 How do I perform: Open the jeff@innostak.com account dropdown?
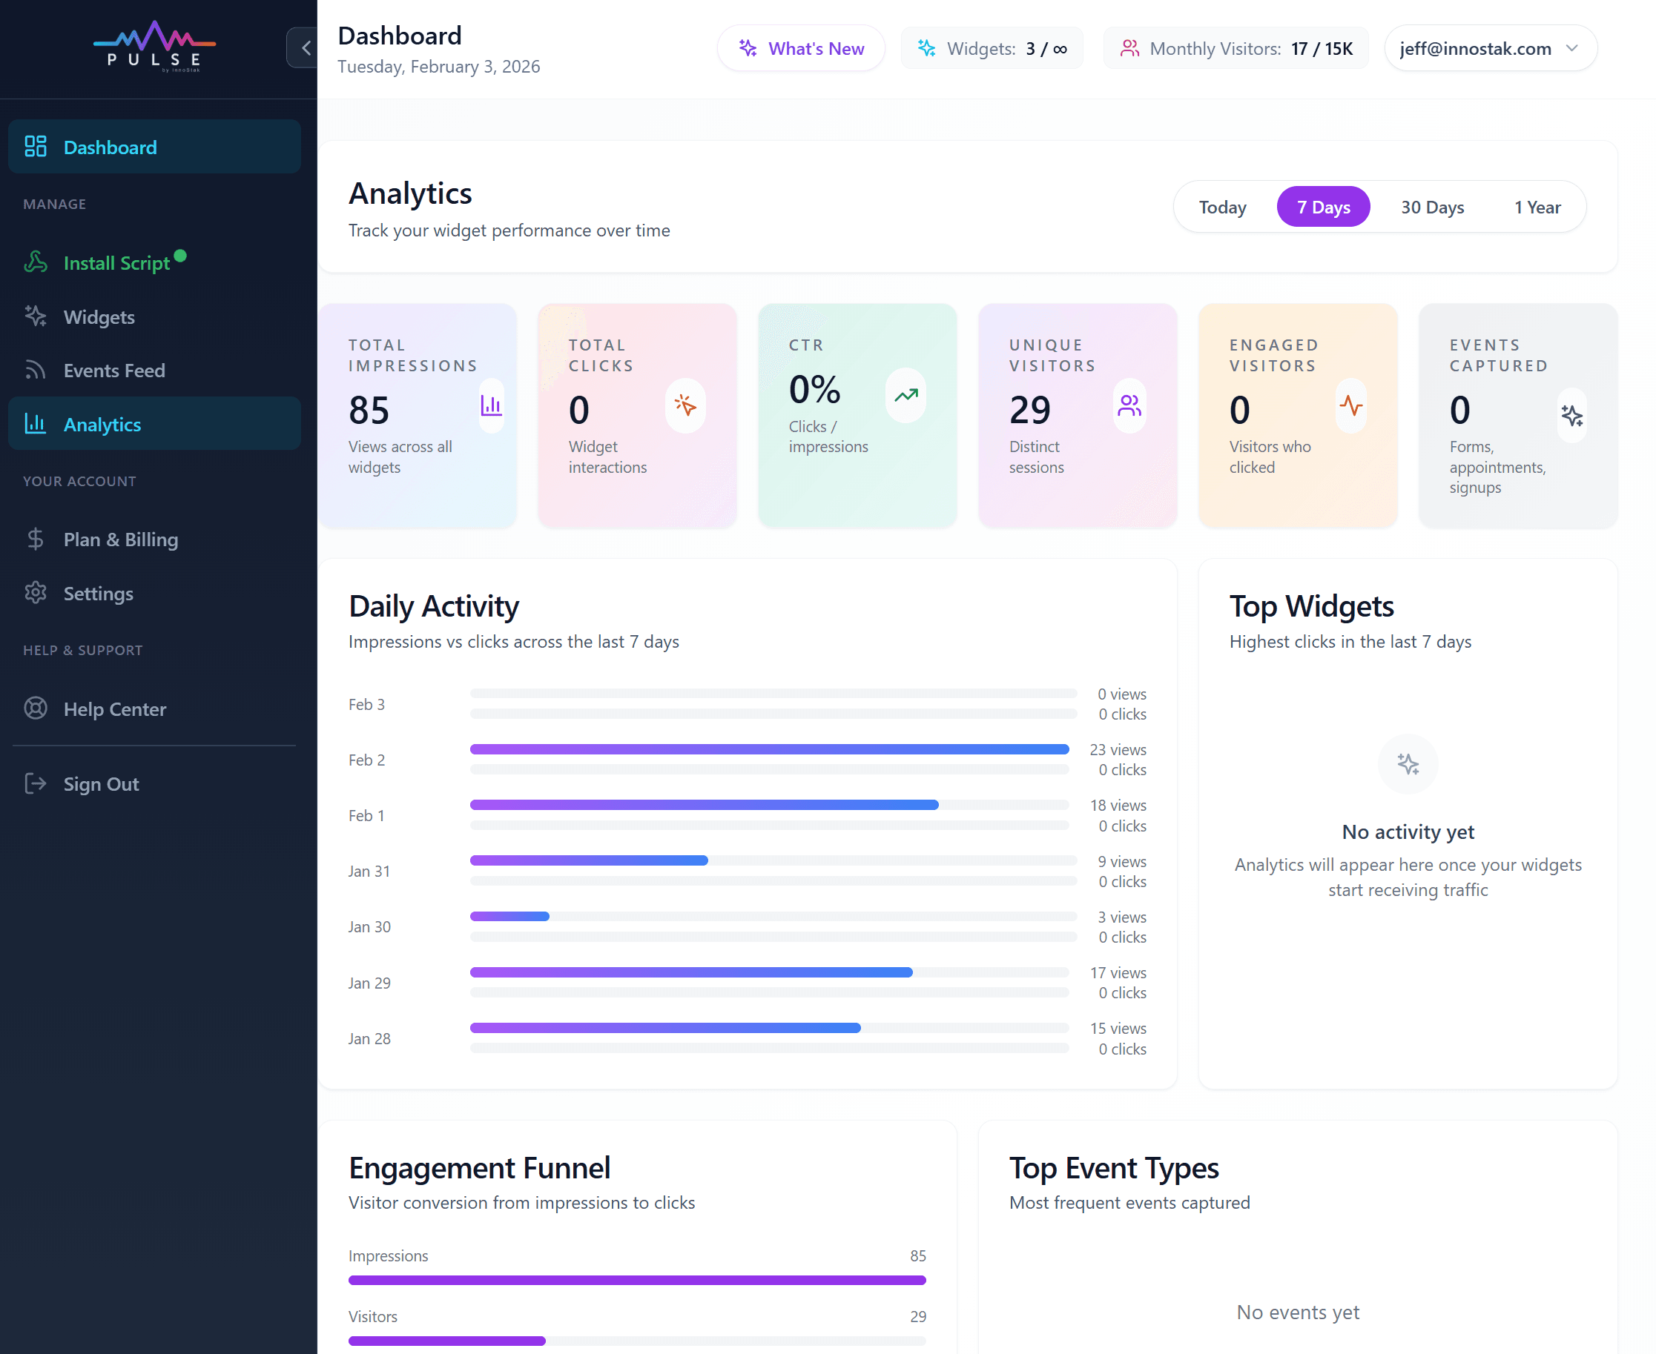point(1490,48)
